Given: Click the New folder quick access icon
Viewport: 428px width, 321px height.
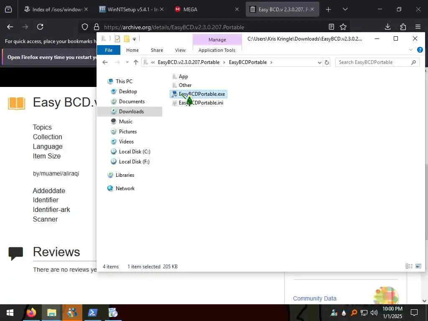Looking at the screenshot, I should pos(127,39).
